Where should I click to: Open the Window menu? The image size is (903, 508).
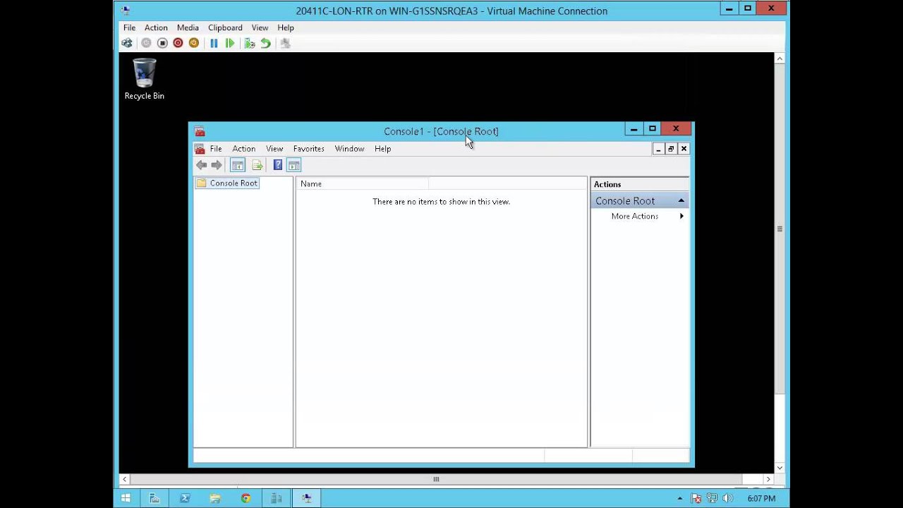[350, 149]
